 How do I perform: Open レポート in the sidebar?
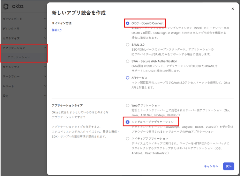point(8,86)
